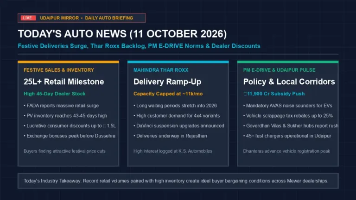Select the 'Policy & Local Corridors' heading
This screenshot has width=356, height=200.
289,81
